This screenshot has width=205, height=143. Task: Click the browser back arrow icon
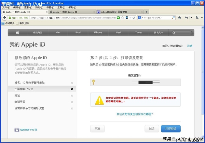186,17
